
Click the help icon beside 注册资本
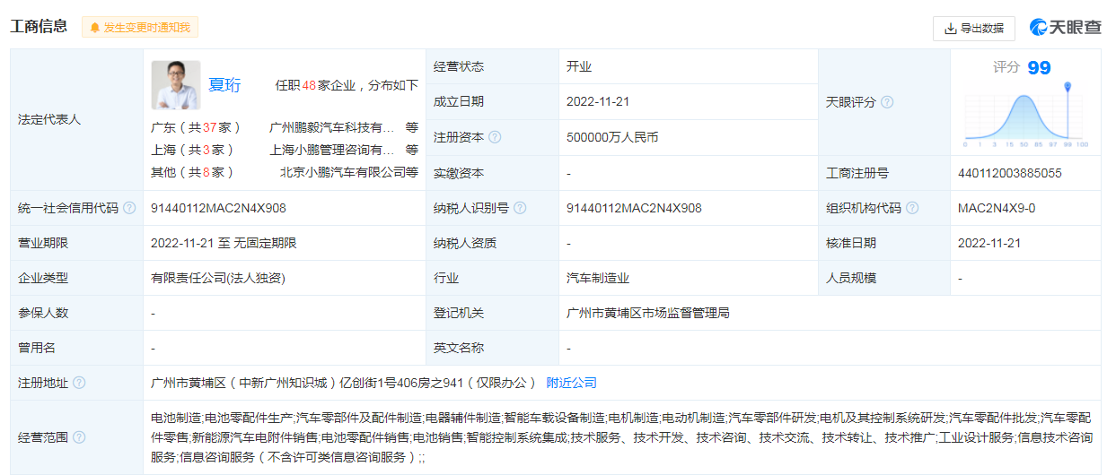tap(495, 138)
